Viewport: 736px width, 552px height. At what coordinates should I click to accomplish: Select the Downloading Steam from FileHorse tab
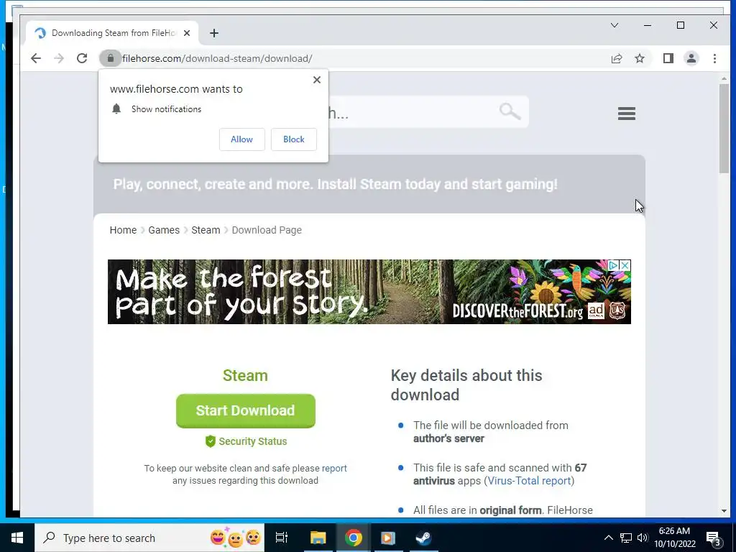coord(113,33)
